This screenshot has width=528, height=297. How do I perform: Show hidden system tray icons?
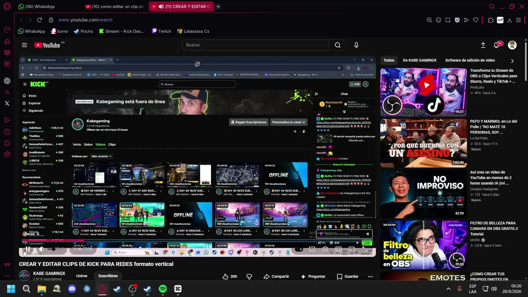(x=448, y=289)
